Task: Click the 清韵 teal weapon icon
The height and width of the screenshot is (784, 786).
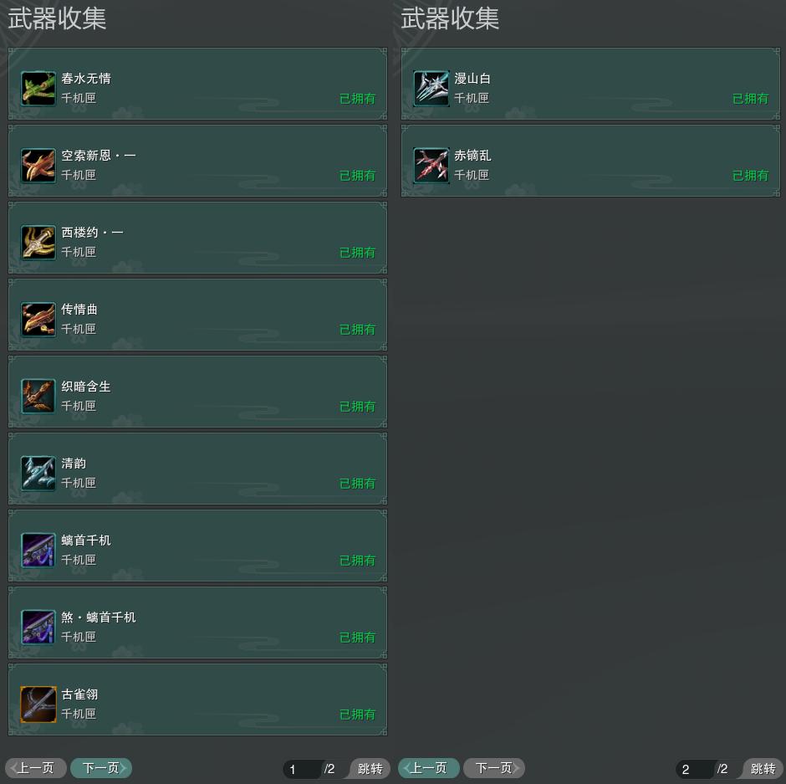Action: tap(38, 474)
